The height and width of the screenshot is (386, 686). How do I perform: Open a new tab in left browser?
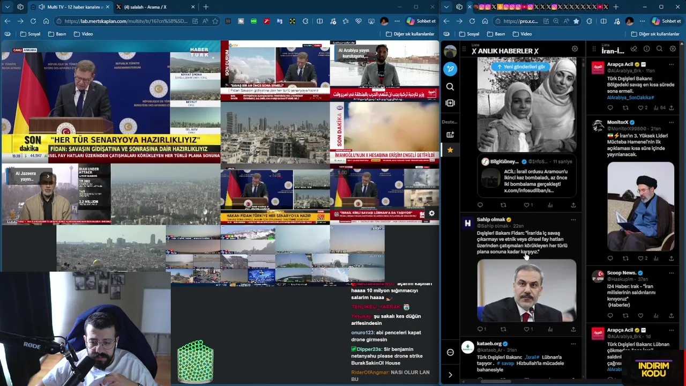click(x=206, y=7)
